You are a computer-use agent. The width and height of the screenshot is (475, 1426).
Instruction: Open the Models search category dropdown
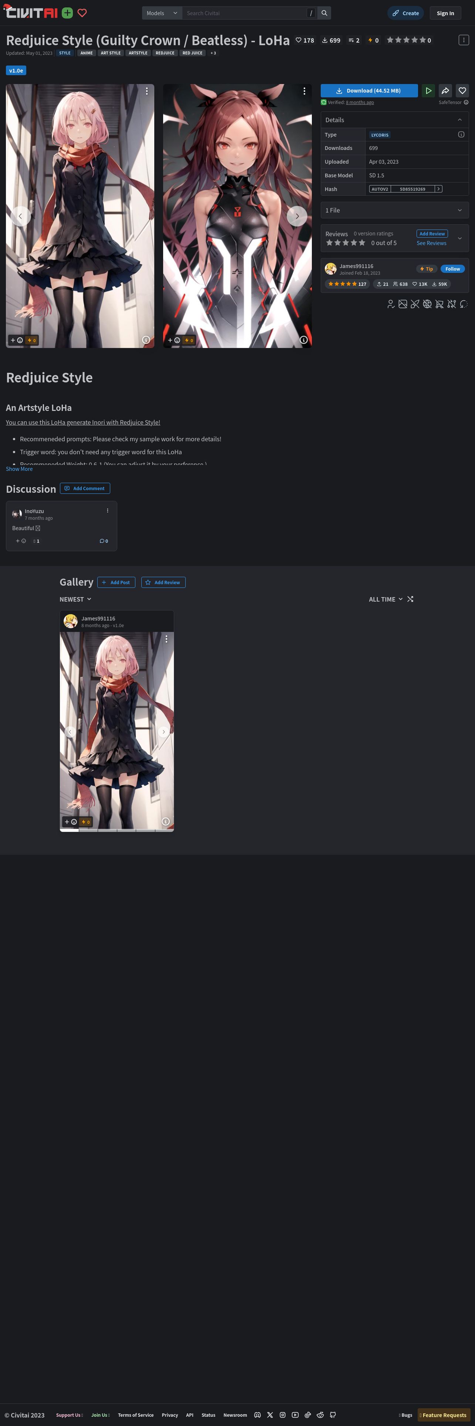[162, 13]
